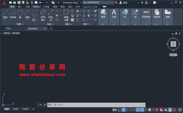Toggle the UI lock icon in the status bar
183x113 pixels.
(x=170, y=110)
